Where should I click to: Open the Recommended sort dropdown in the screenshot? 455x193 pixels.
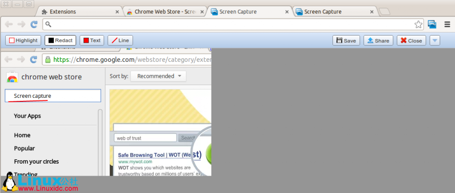click(x=159, y=76)
